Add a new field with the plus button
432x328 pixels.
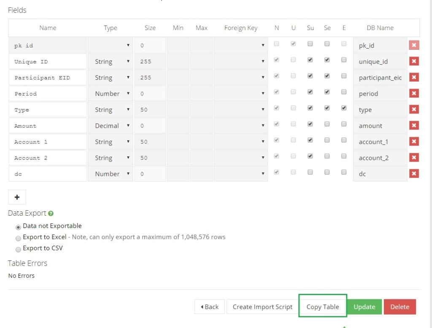pyautogui.click(x=17, y=197)
